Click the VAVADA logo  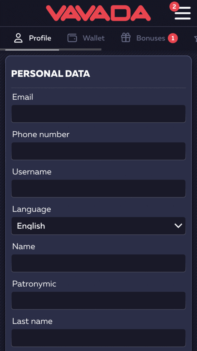tap(98, 13)
